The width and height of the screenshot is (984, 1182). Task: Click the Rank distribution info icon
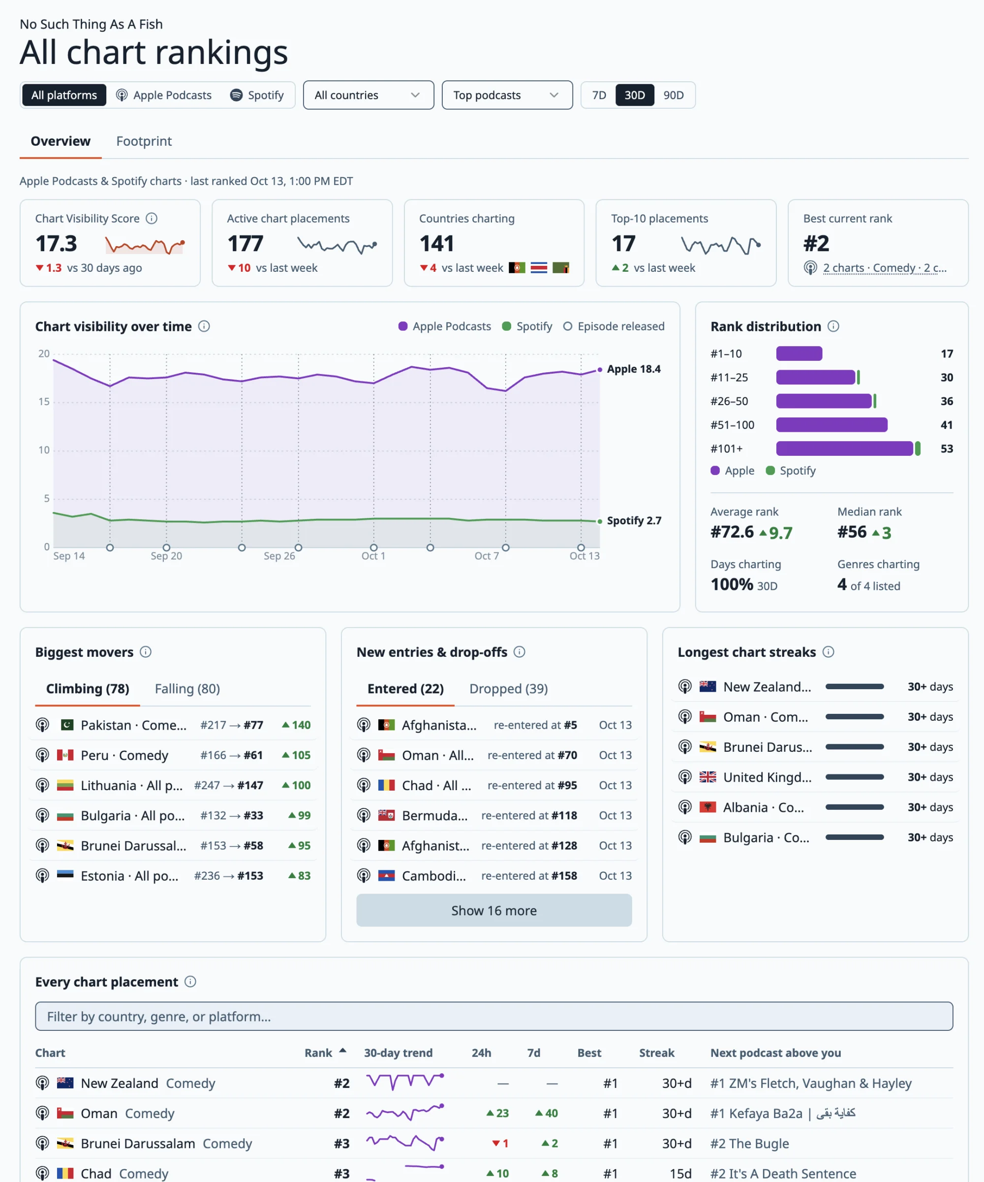tap(833, 326)
